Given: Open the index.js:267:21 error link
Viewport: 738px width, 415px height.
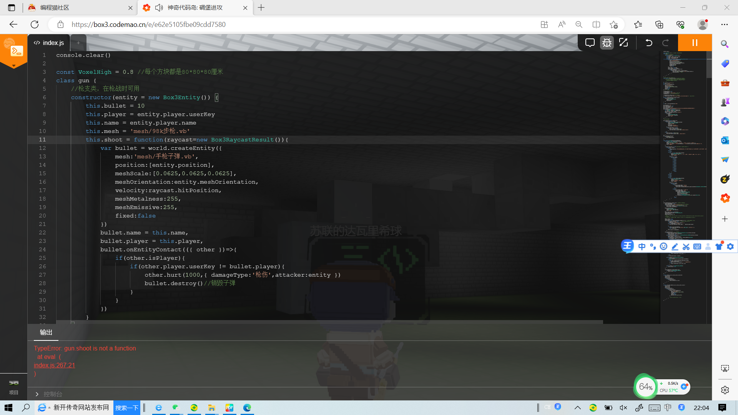Looking at the screenshot, I should 54,365.
